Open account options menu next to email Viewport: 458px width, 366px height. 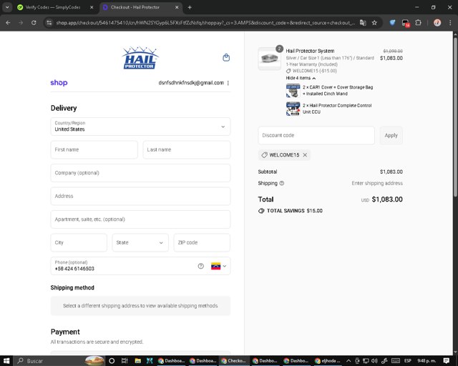pyautogui.click(x=228, y=83)
